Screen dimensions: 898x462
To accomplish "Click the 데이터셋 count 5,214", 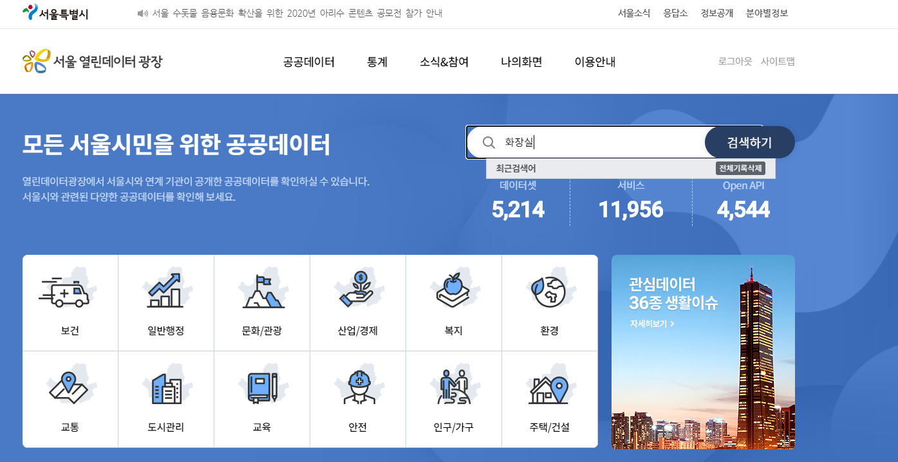I will click(518, 209).
